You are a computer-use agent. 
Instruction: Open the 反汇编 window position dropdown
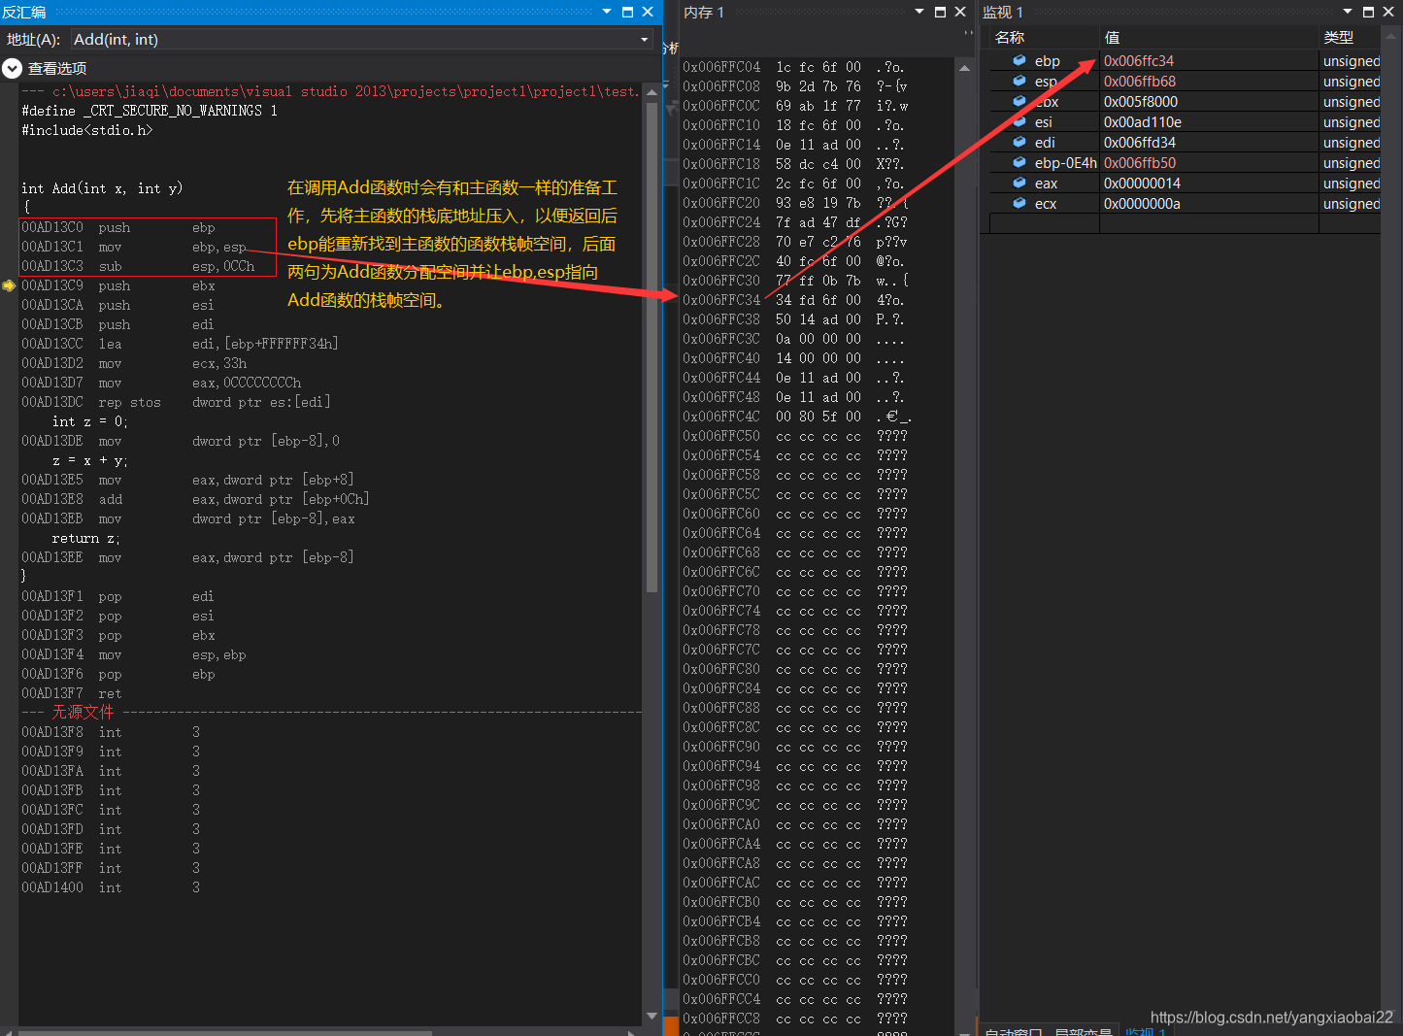tap(607, 12)
